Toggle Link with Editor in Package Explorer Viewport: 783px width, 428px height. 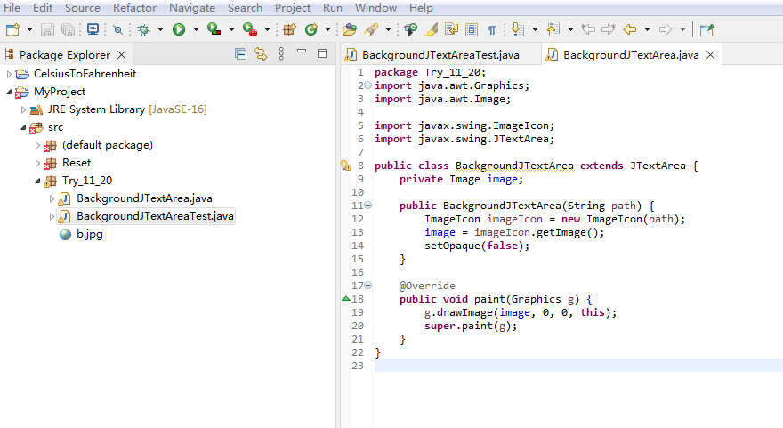(260, 54)
